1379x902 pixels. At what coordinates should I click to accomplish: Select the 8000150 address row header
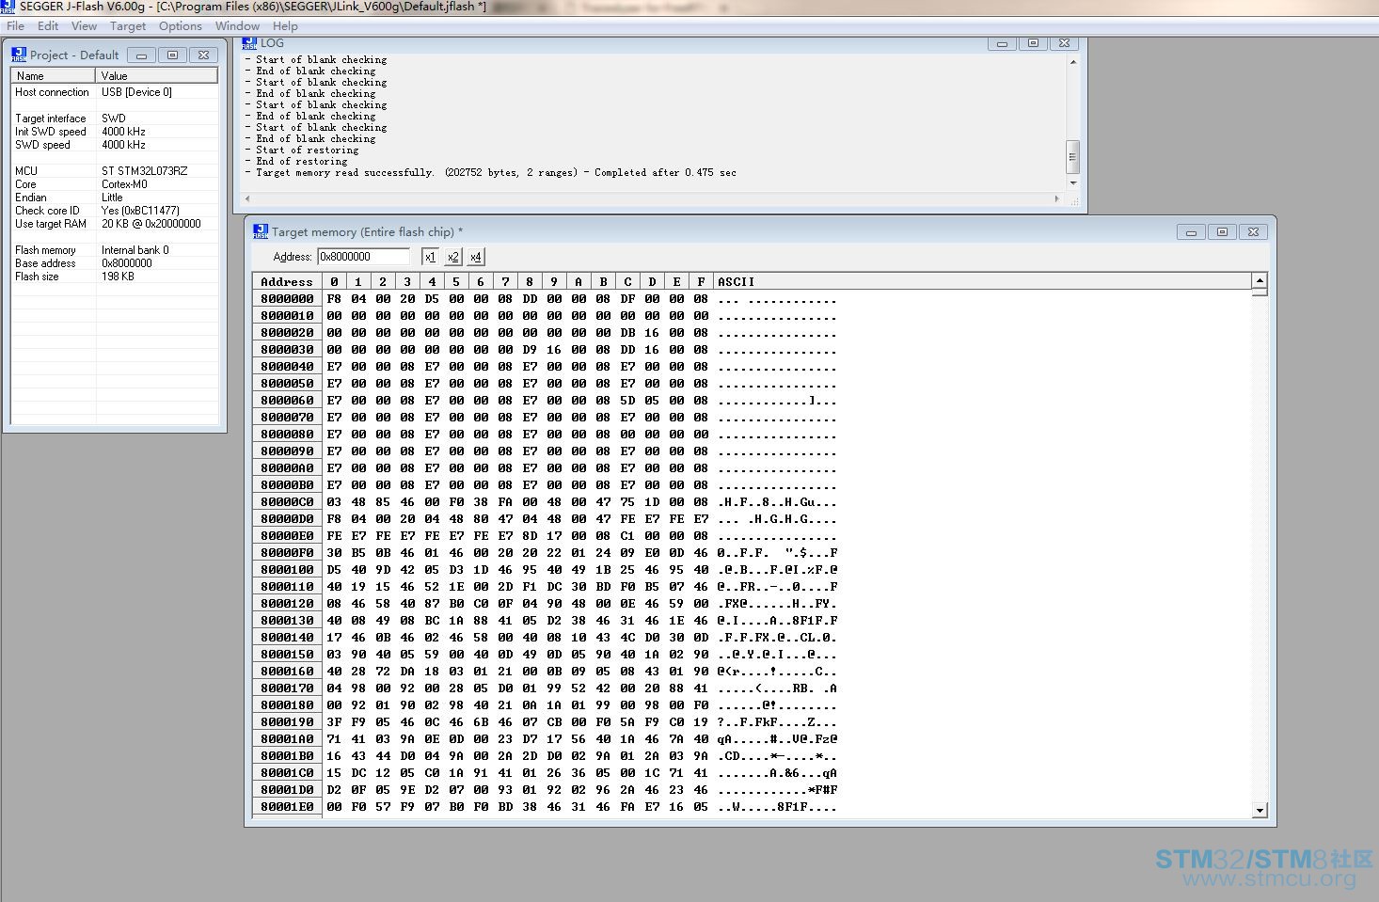(287, 655)
